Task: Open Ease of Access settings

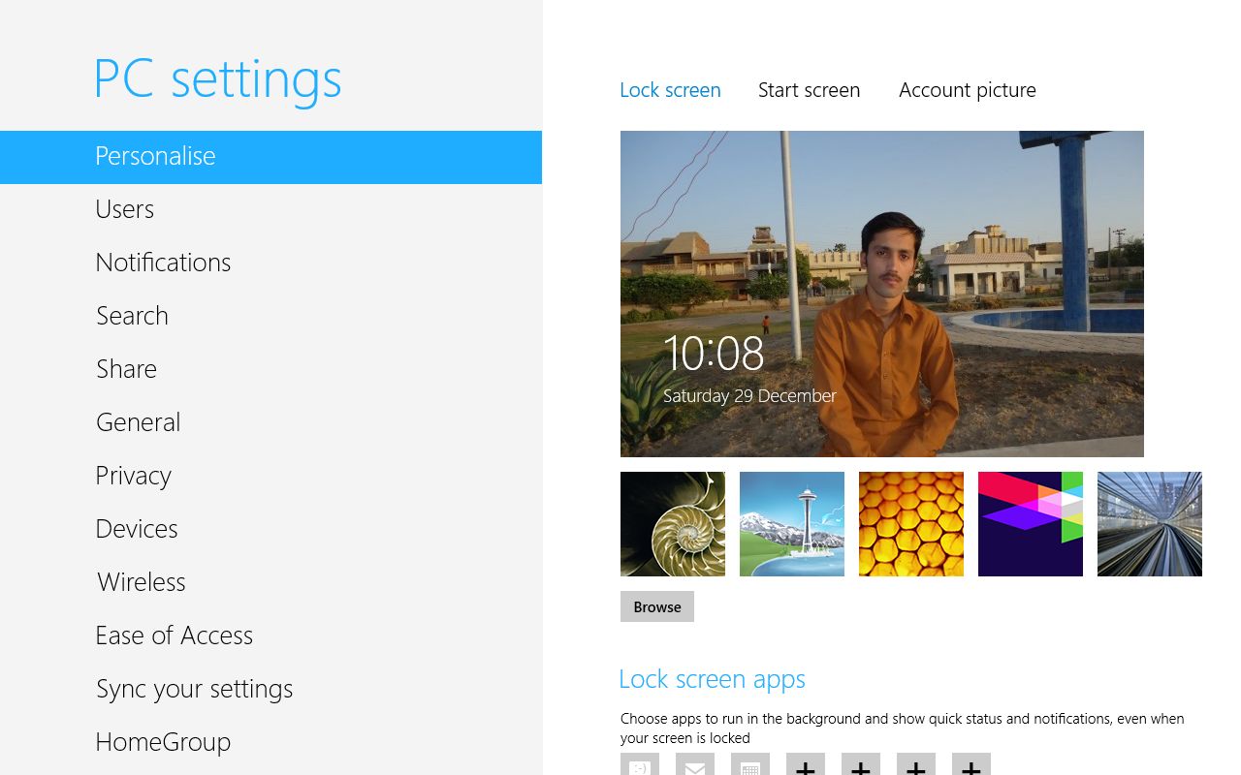Action: click(x=175, y=635)
